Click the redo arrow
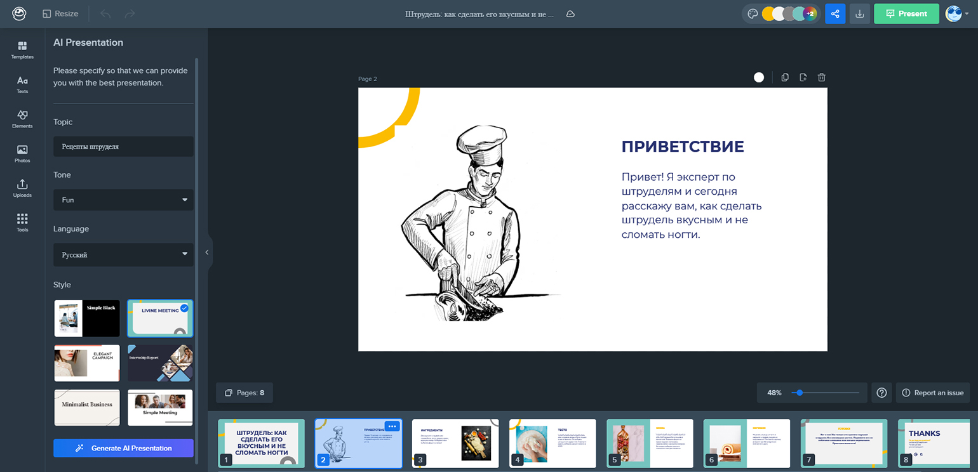The image size is (978, 472). [130, 13]
